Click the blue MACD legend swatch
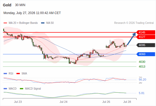The image size is (156, 106). [5, 89]
